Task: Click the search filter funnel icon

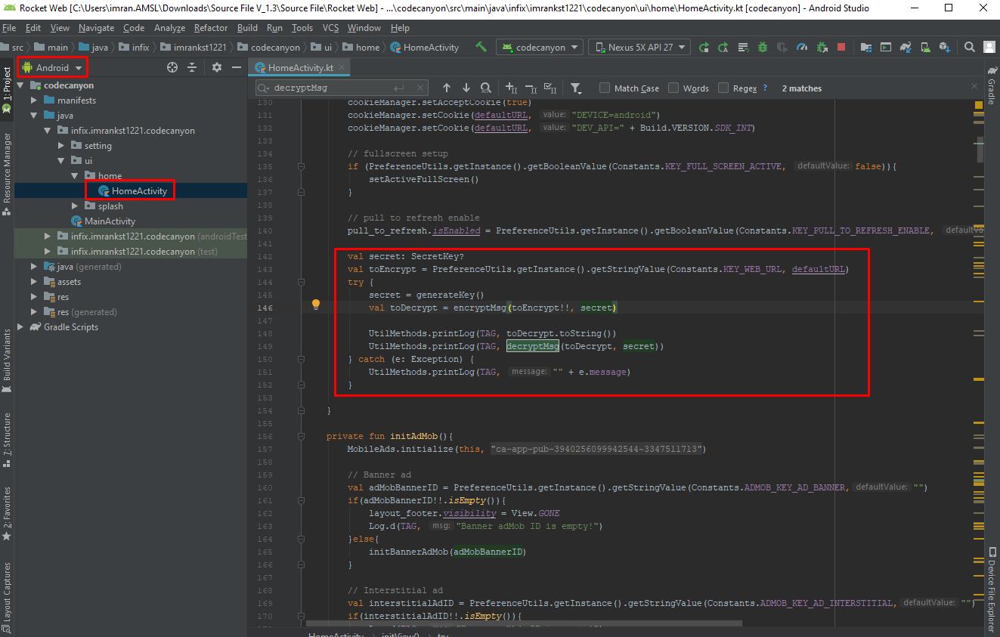Action: pyautogui.click(x=575, y=88)
